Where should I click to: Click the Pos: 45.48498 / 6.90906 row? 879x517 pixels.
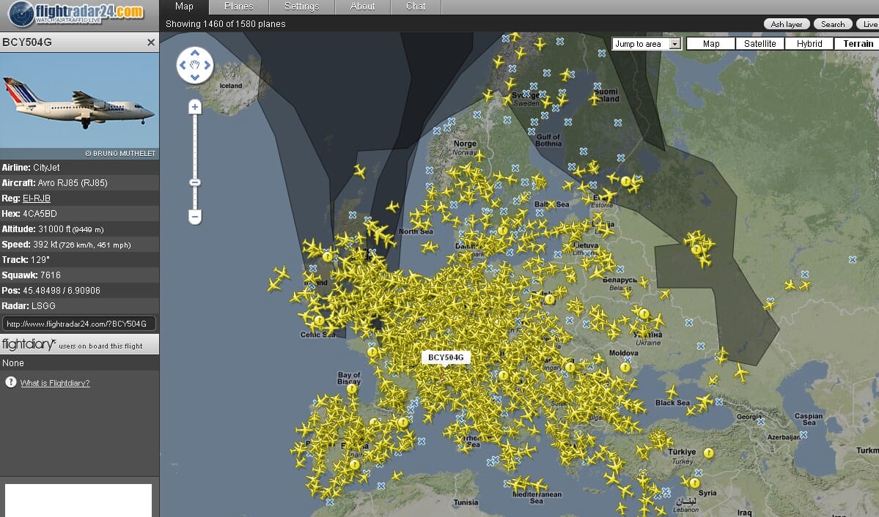point(80,291)
